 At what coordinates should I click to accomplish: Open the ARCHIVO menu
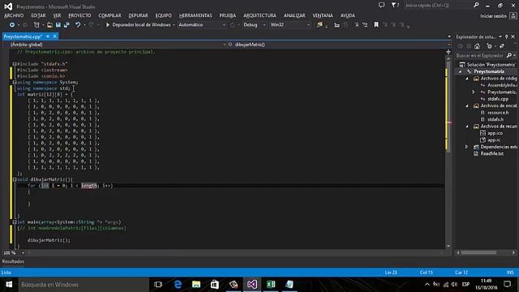click(14, 15)
